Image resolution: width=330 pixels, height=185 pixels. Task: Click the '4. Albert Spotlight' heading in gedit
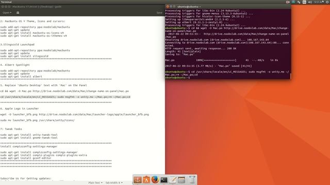click(15, 65)
